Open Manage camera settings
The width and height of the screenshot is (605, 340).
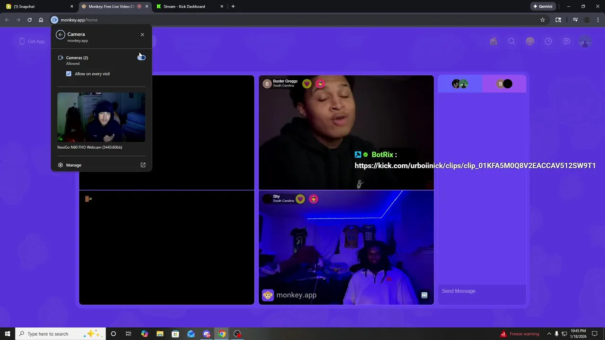(74, 165)
